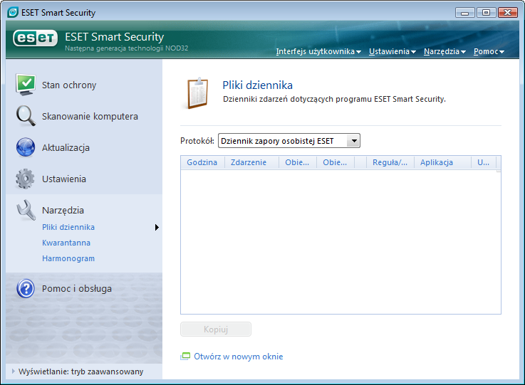Sort by Zdarzenie column header
Image resolution: width=525 pixels, height=385 pixels.
(251, 162)
